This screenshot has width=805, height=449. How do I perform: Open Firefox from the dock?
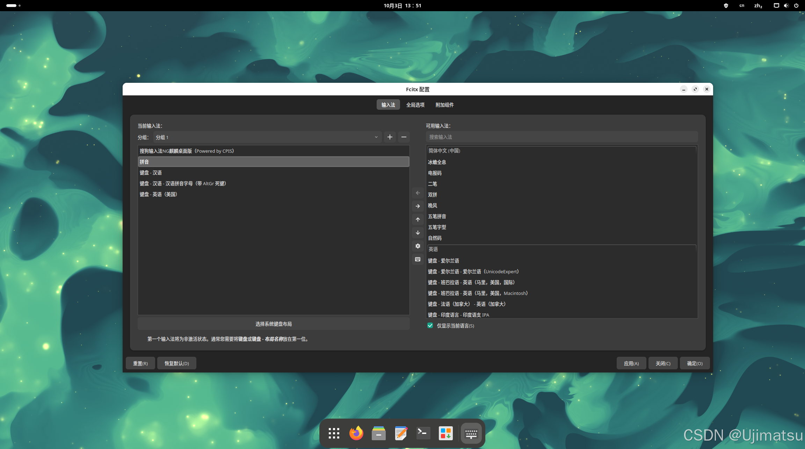pos(356,433)
